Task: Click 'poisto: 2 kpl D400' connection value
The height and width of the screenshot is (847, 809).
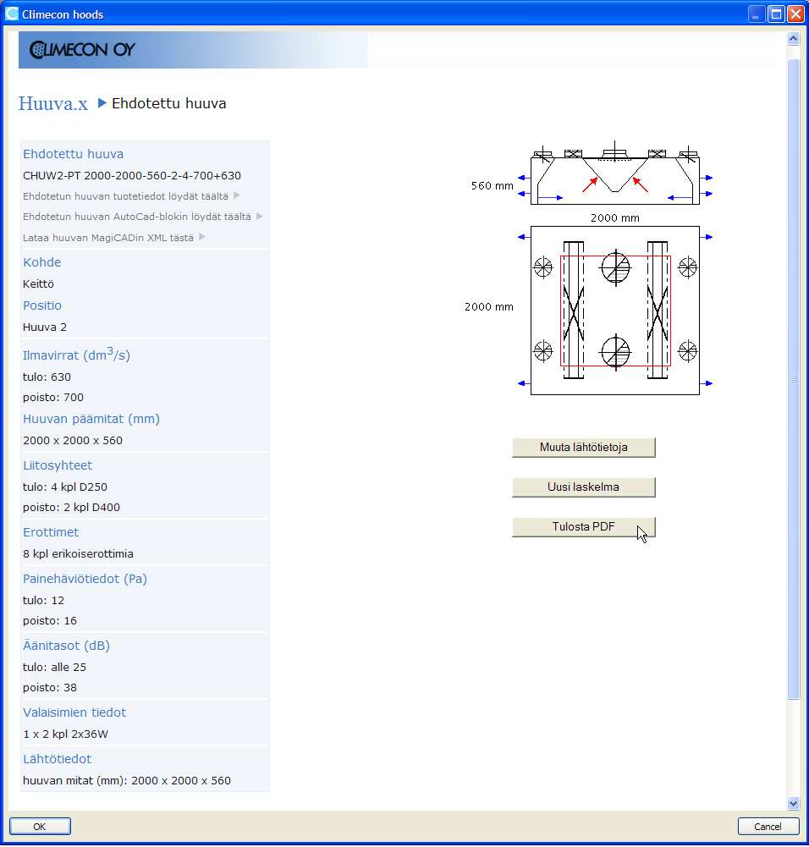Action: point(71,507)
